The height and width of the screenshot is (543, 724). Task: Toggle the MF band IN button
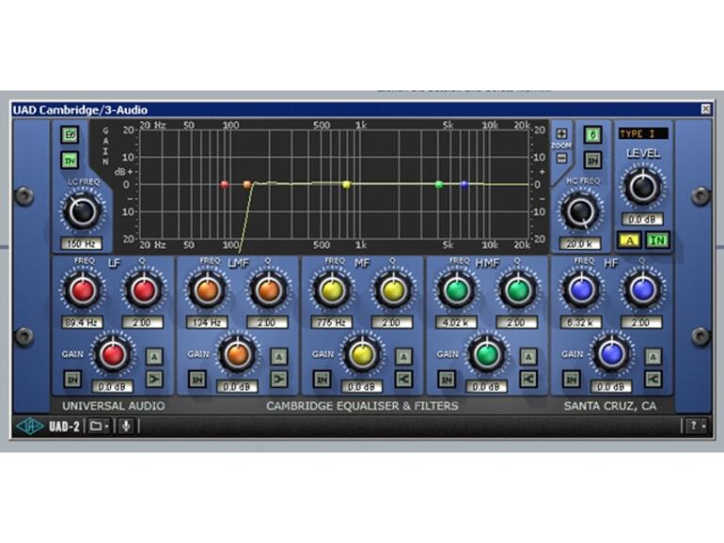tap(322, 380)
